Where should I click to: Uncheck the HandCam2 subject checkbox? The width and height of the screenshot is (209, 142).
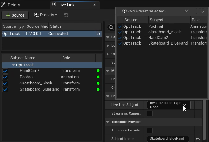pos(5,71)
